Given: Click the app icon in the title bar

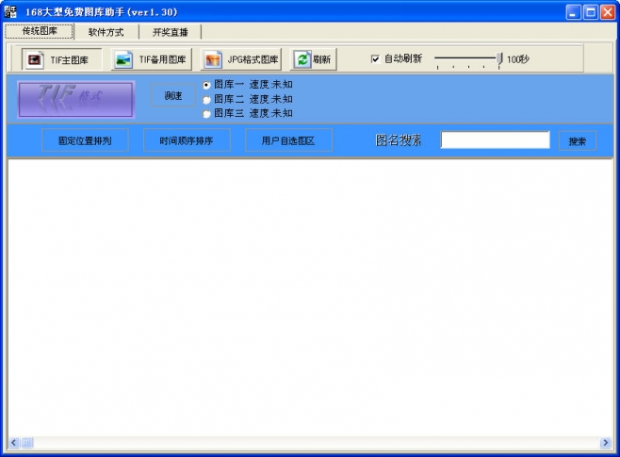Looking at the screenshot, I should [x=10, y=11].
